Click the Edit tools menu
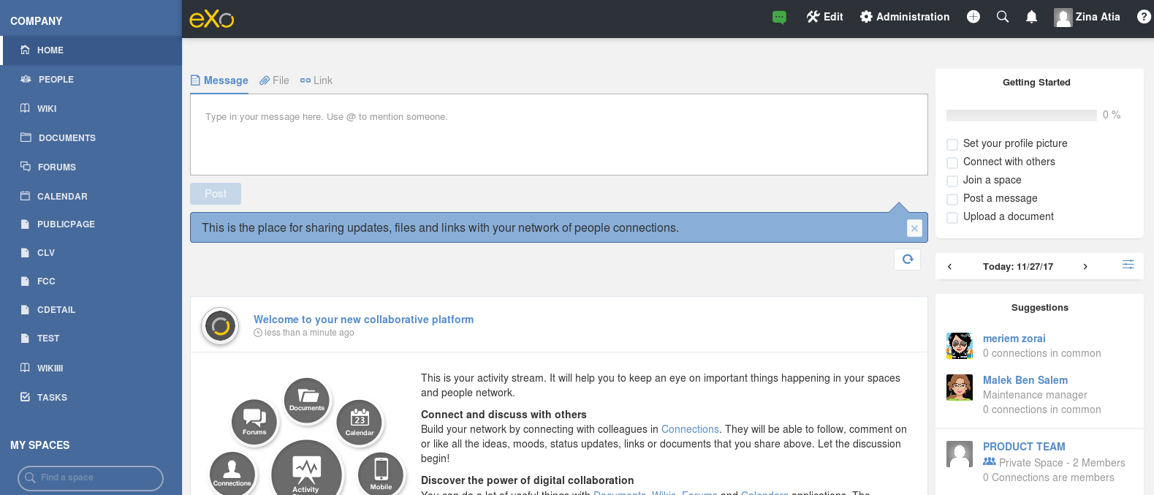1154x495 pixels. coord(824,17)
